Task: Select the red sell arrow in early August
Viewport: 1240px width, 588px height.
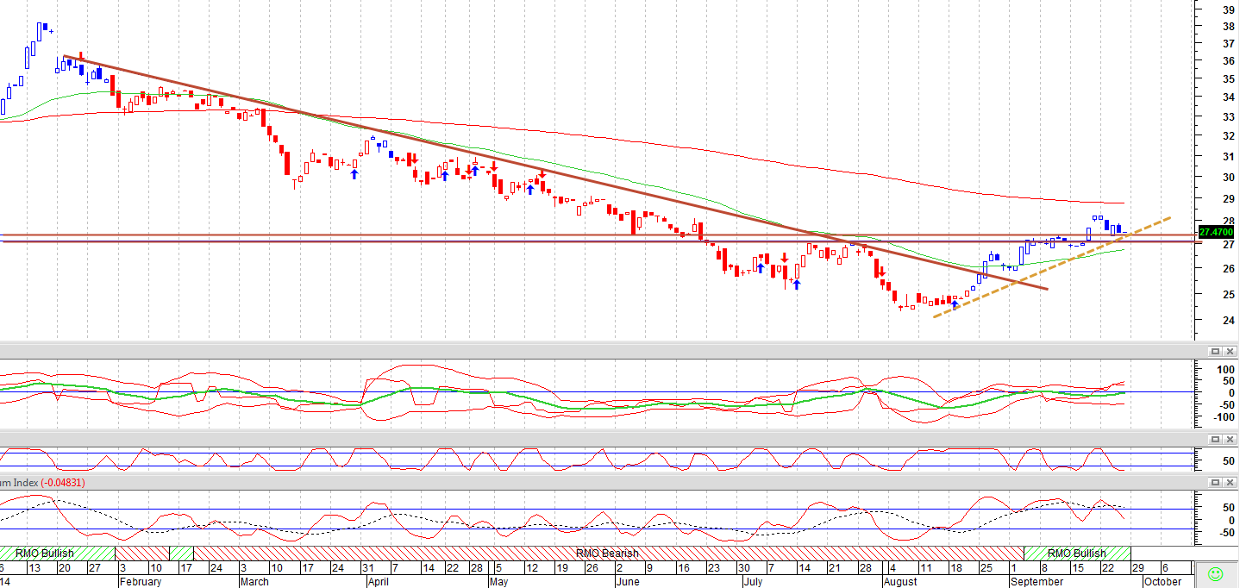Action: coord(882,272)
